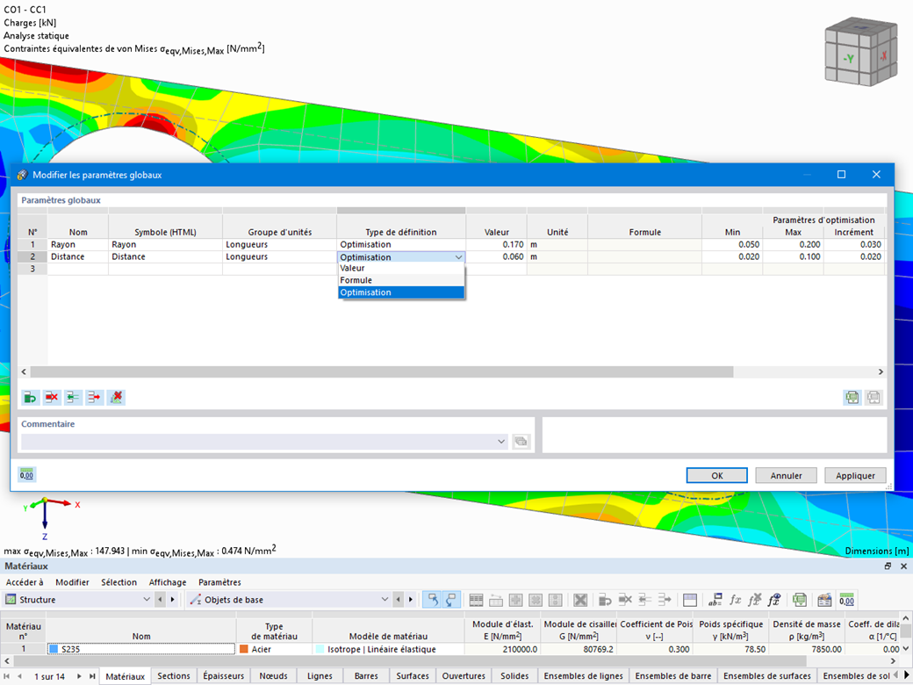Image resolution: width=913 pixels, height=685 pixels.
Task: Click the fx global parameters icon
Action: (773, 599)
